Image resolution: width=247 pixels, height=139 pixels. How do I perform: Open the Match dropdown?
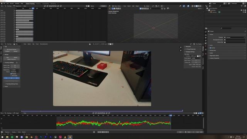(x=15, y=72)
